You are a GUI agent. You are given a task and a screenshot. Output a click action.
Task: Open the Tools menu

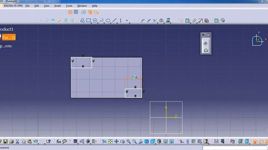click(69, 6)
